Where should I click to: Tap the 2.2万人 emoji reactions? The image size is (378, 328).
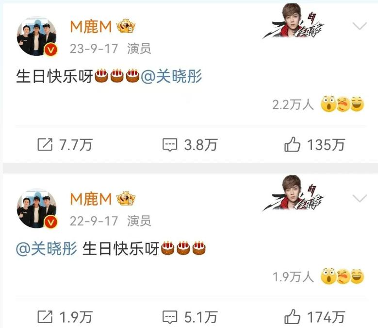pos(318,104)
